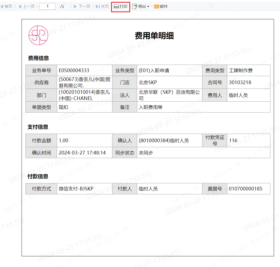Focus the page number input field
This screenshot has height=267, width=280.
point(48,7)
